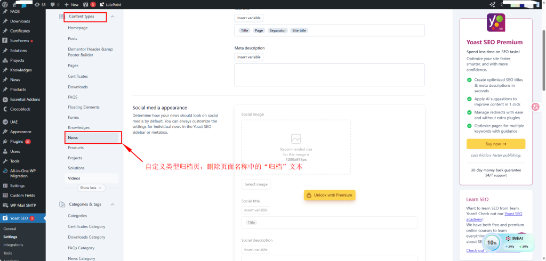Viewport: 546px width, 261px height.
Task: Click Show less to collapse list
Action: pos(92,188)
